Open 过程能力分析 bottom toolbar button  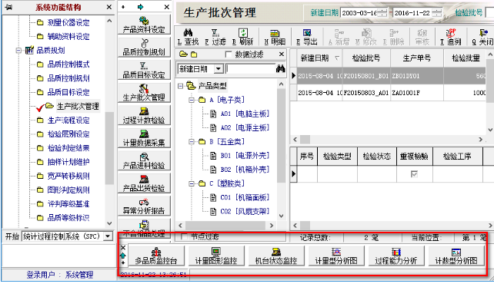(x=396, y=256)
